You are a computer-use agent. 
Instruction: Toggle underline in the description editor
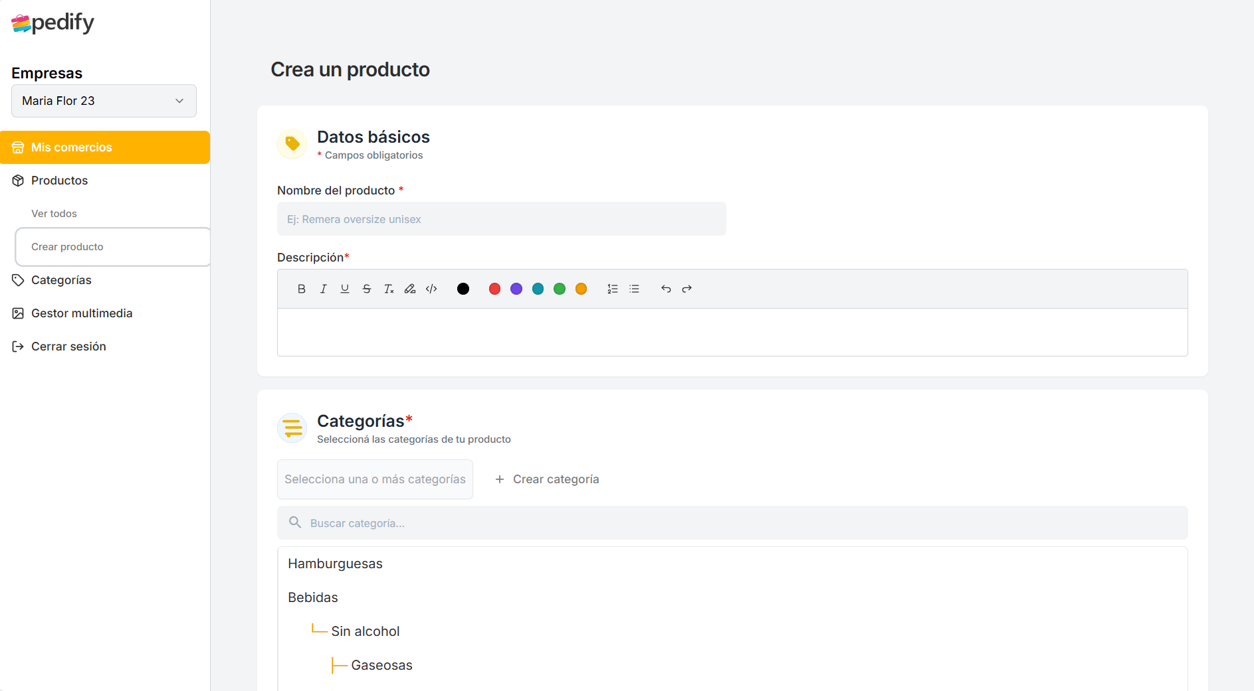(345, 289)
